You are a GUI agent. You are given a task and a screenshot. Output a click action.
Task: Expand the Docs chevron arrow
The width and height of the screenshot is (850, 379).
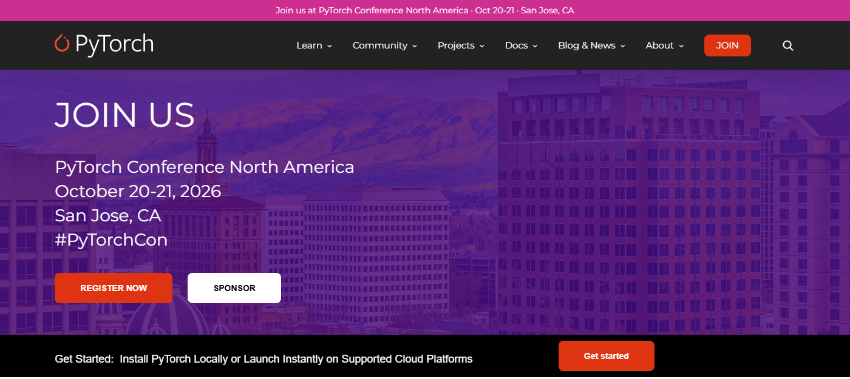pos(535,46)
